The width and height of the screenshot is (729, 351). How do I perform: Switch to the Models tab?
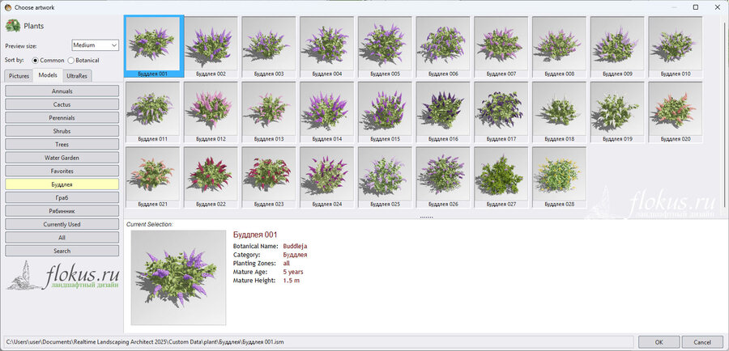[48, 75]
